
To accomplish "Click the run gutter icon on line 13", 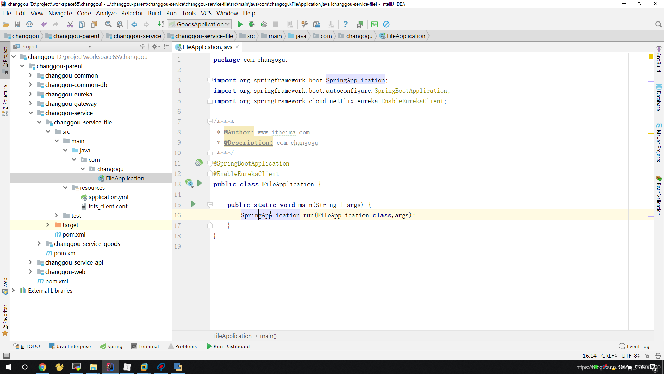I will 200,183.
